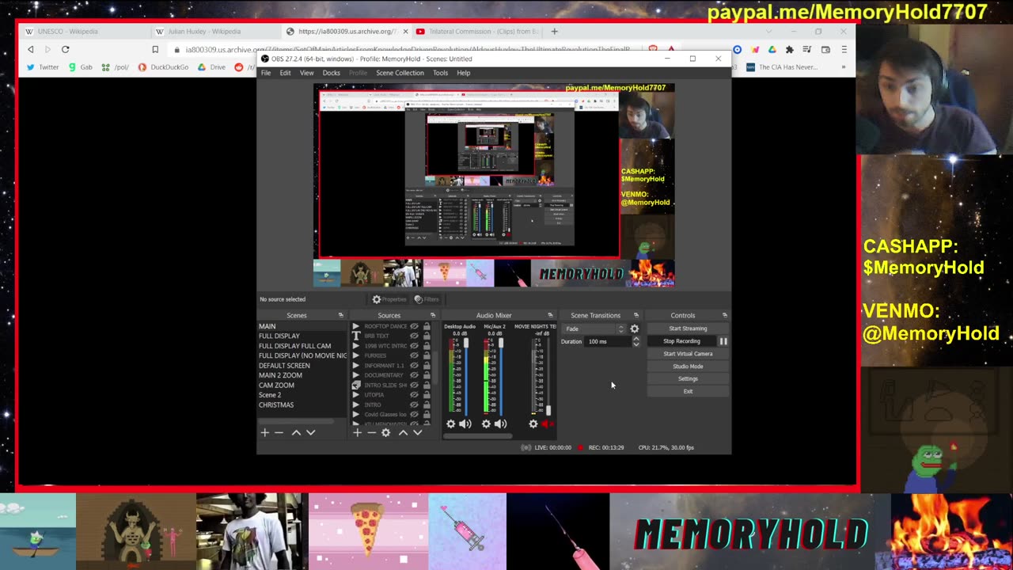The width and height of the screenshot is (1013, 570).
Task: Click Start Virtual Camera button
Action: (x=688, y=354)
